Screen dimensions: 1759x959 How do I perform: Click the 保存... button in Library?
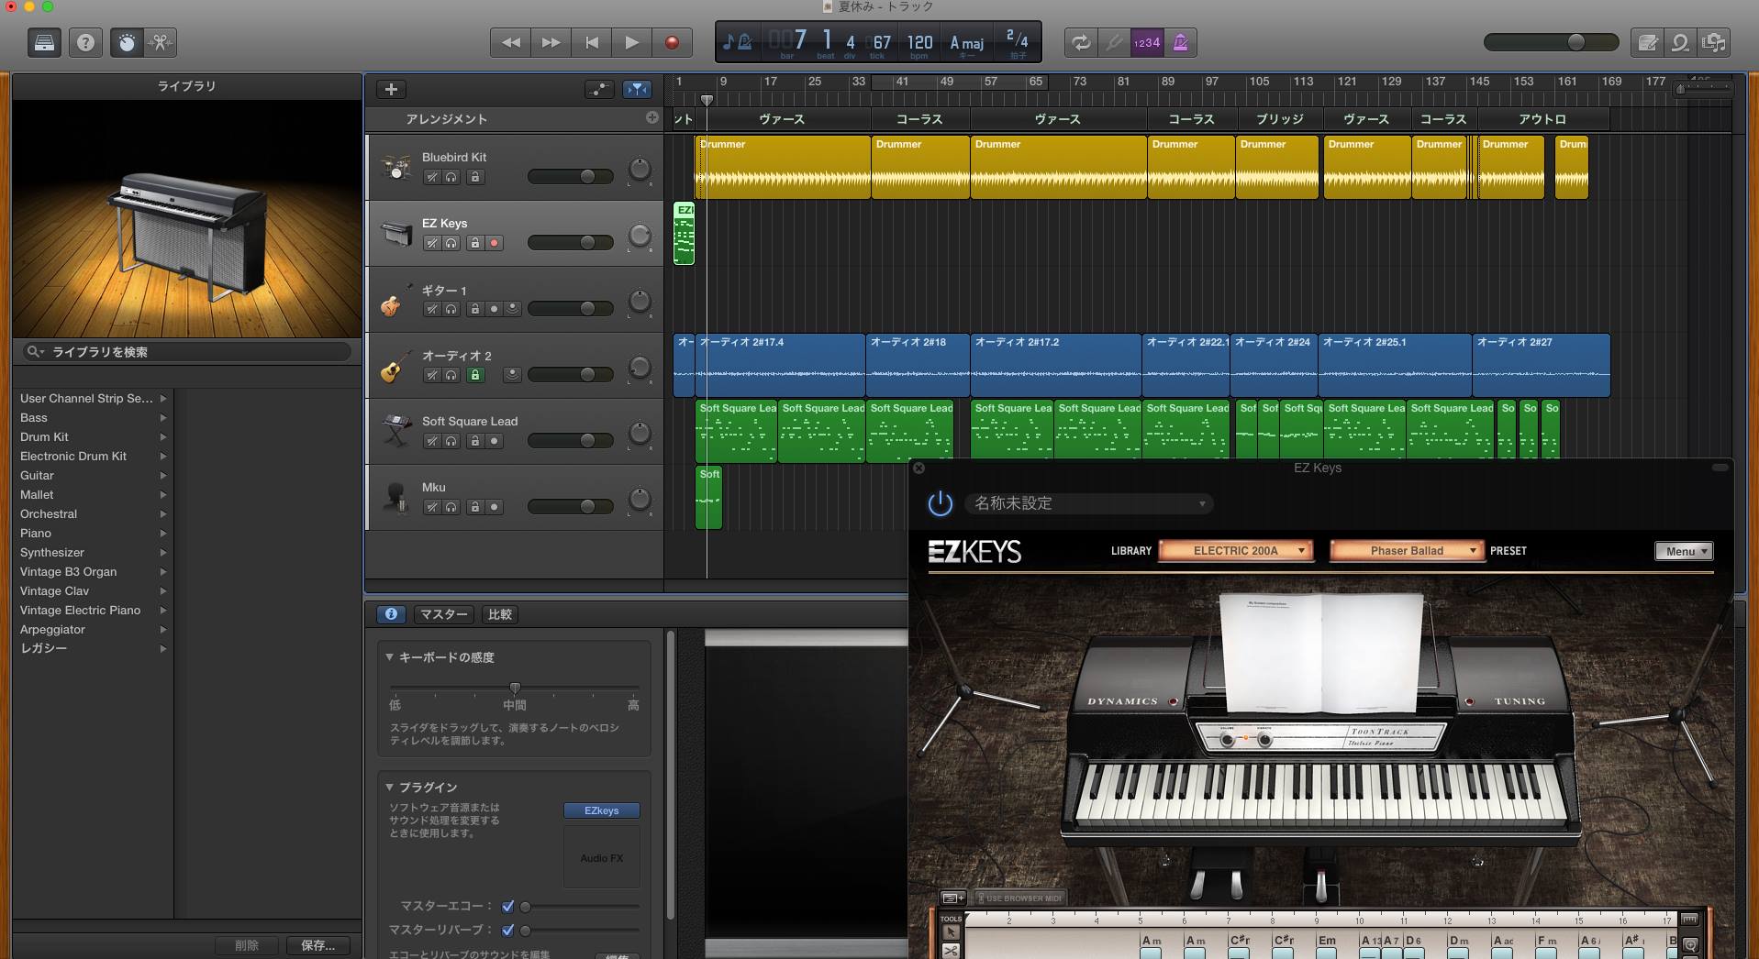pyautogui.click(x=317, y=945)
